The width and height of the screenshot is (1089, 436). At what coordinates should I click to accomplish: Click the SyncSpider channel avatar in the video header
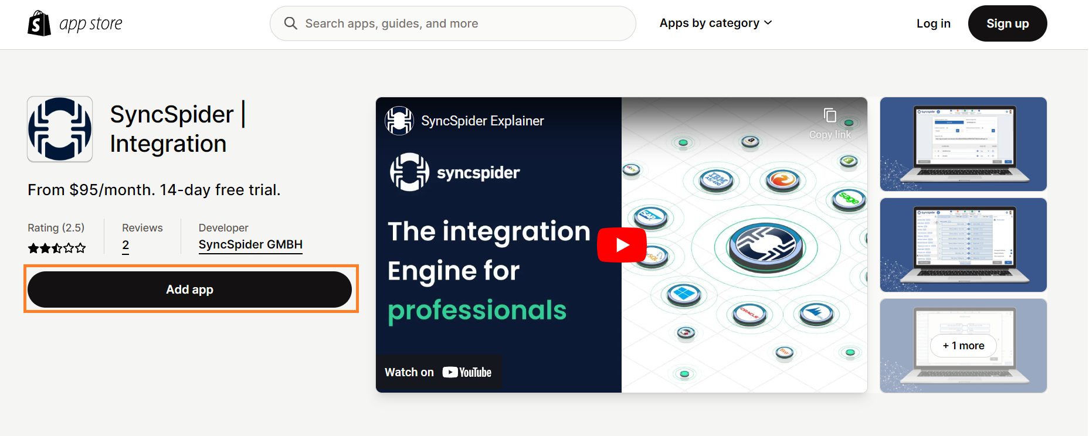(399, 121)
